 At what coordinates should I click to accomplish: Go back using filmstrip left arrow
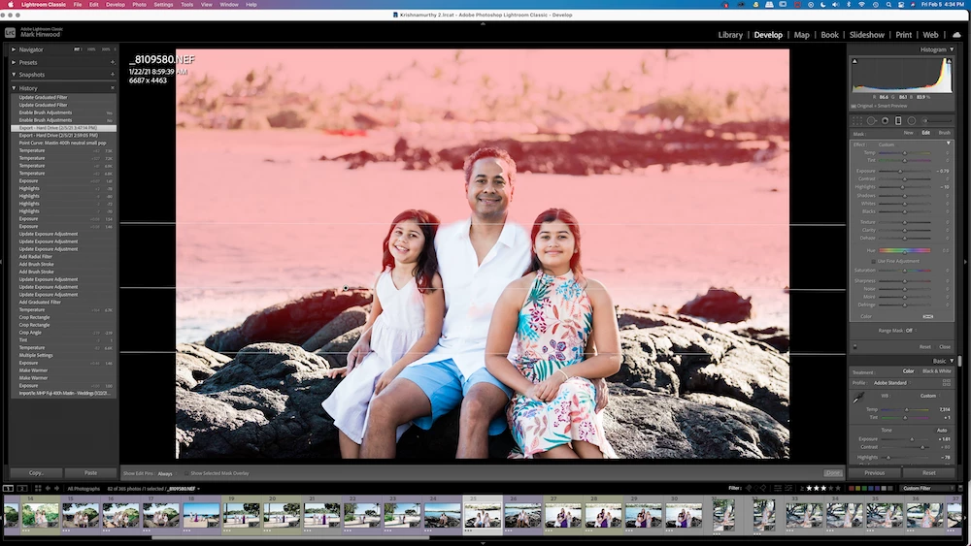(x=48, y=489)
